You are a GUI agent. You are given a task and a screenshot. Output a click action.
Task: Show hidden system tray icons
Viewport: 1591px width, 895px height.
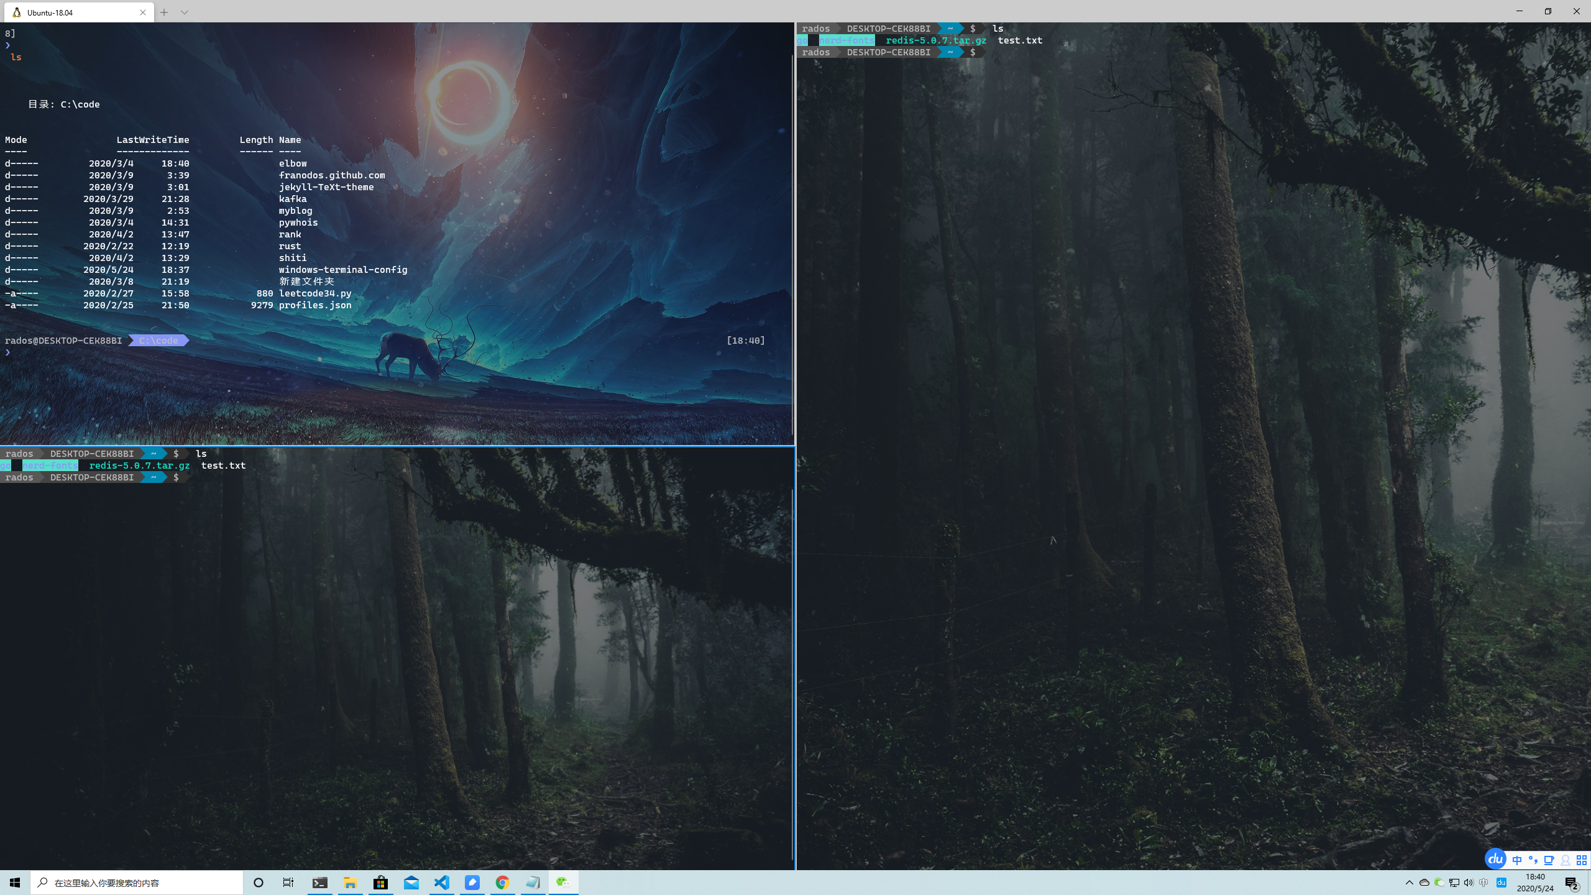click(1409, 883)
